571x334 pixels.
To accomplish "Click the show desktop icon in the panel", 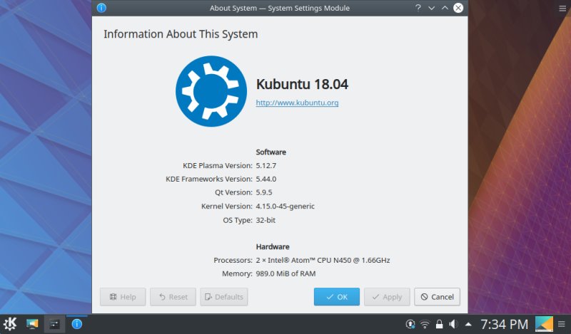I will coord(32,324).
